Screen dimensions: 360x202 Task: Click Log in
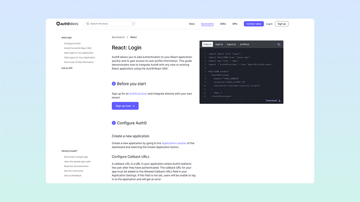pos(269,24)
